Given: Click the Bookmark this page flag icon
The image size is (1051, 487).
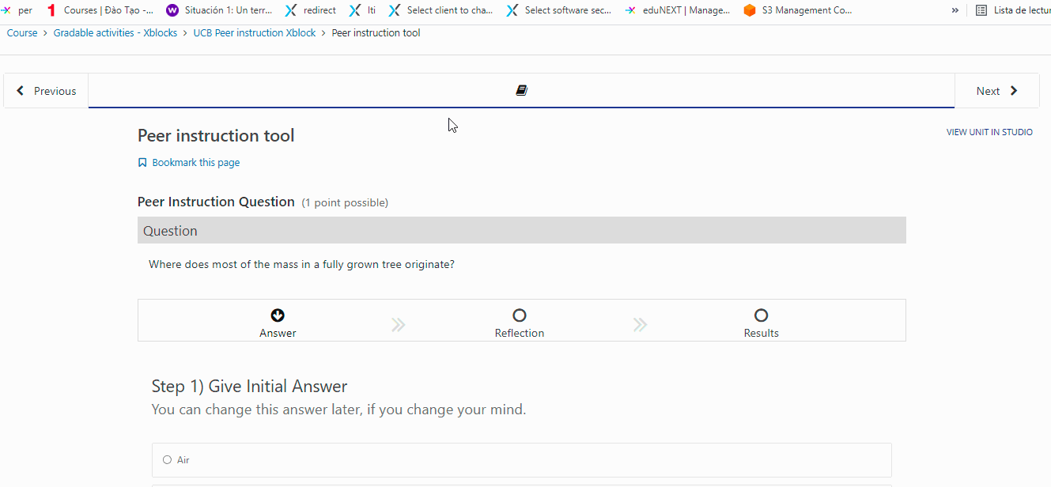Looking at the screenshot, I should coord(142,163).
